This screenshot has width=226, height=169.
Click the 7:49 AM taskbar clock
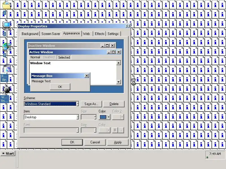tap(215, 154)
